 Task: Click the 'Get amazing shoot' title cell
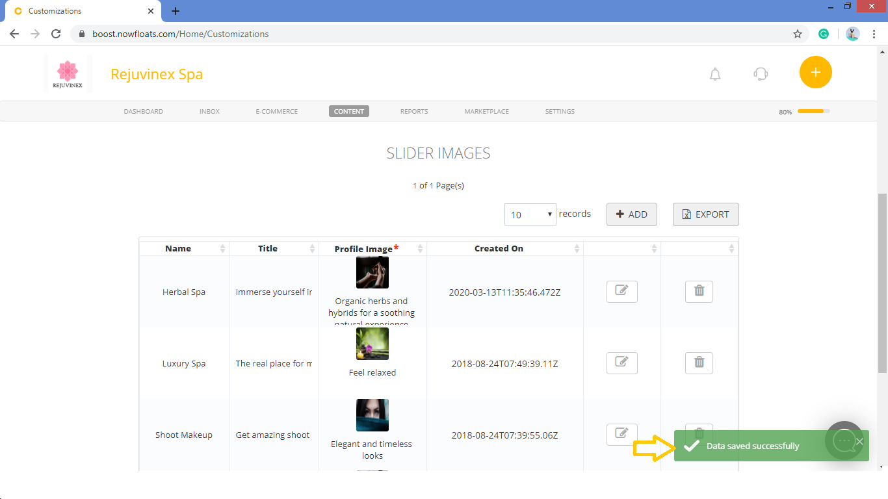274,435
